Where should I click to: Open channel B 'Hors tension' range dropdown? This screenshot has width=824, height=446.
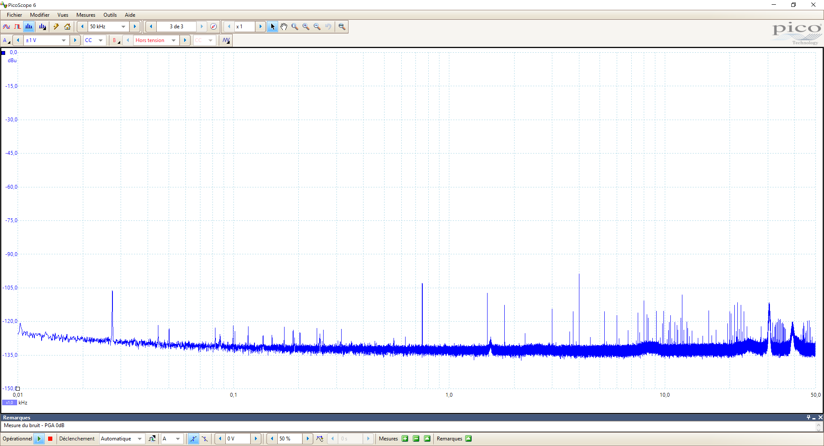coord(174,40)
